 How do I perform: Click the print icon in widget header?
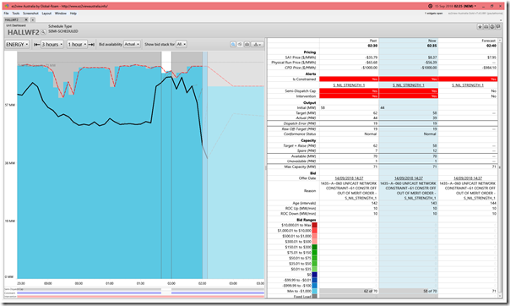point(486,27)
